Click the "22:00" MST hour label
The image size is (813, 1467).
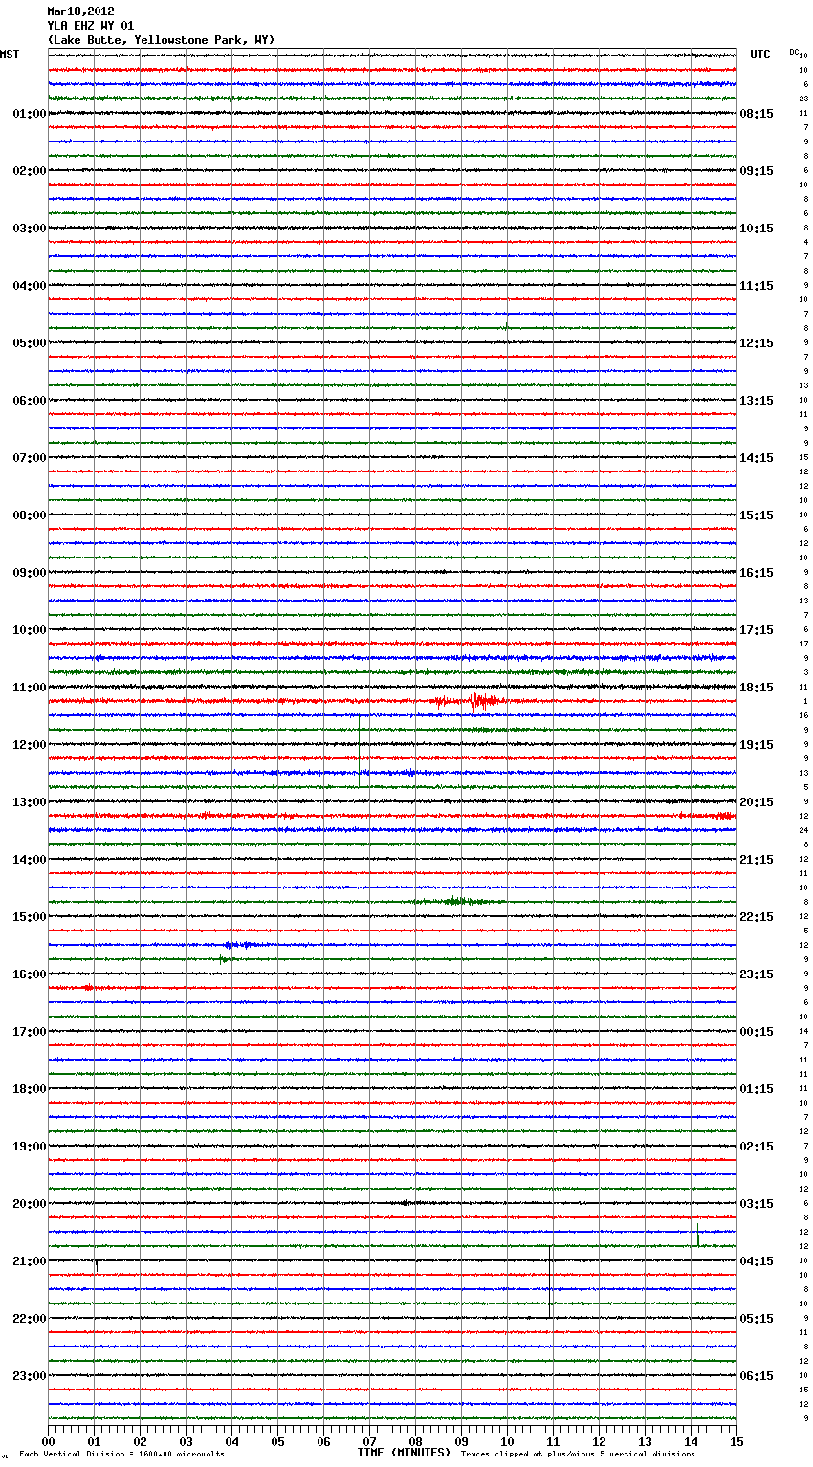(x=30, y=1319)
